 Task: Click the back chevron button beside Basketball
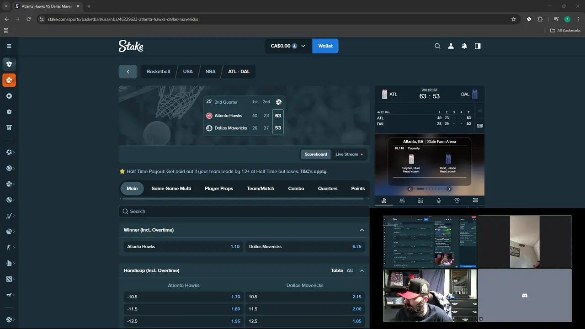click(128, 72)
